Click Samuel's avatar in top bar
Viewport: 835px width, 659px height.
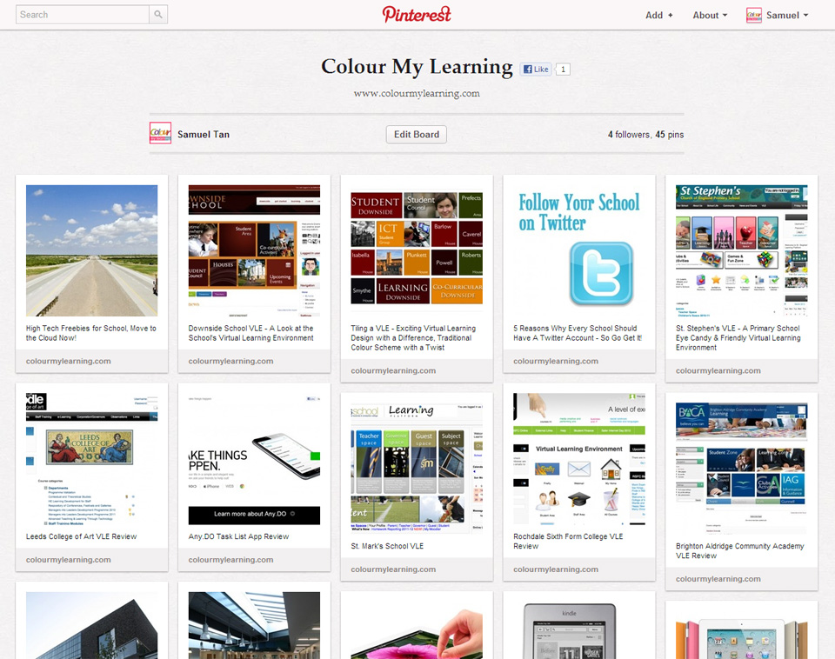pyautogui.click(x=753, y=15)
